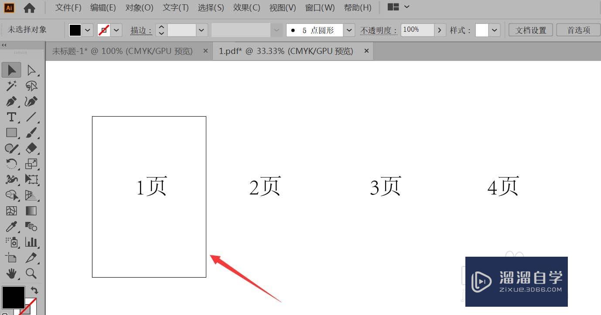Select the Selection tool (black arrow)

[11, 70]
